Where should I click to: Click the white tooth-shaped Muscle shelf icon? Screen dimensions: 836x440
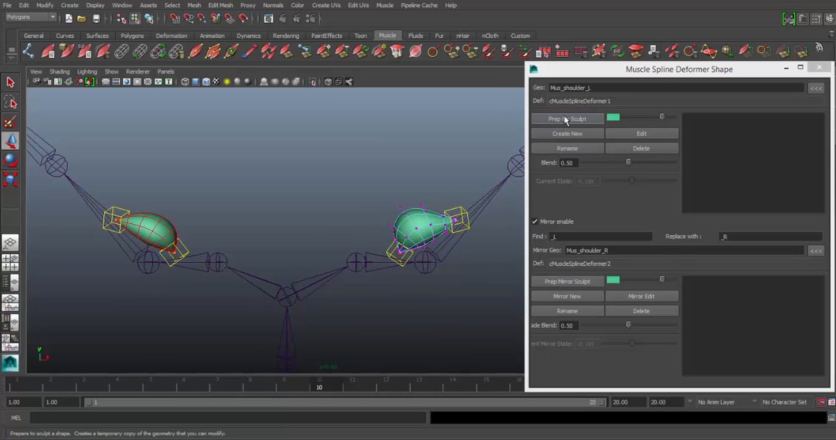[x=397, y=51]
